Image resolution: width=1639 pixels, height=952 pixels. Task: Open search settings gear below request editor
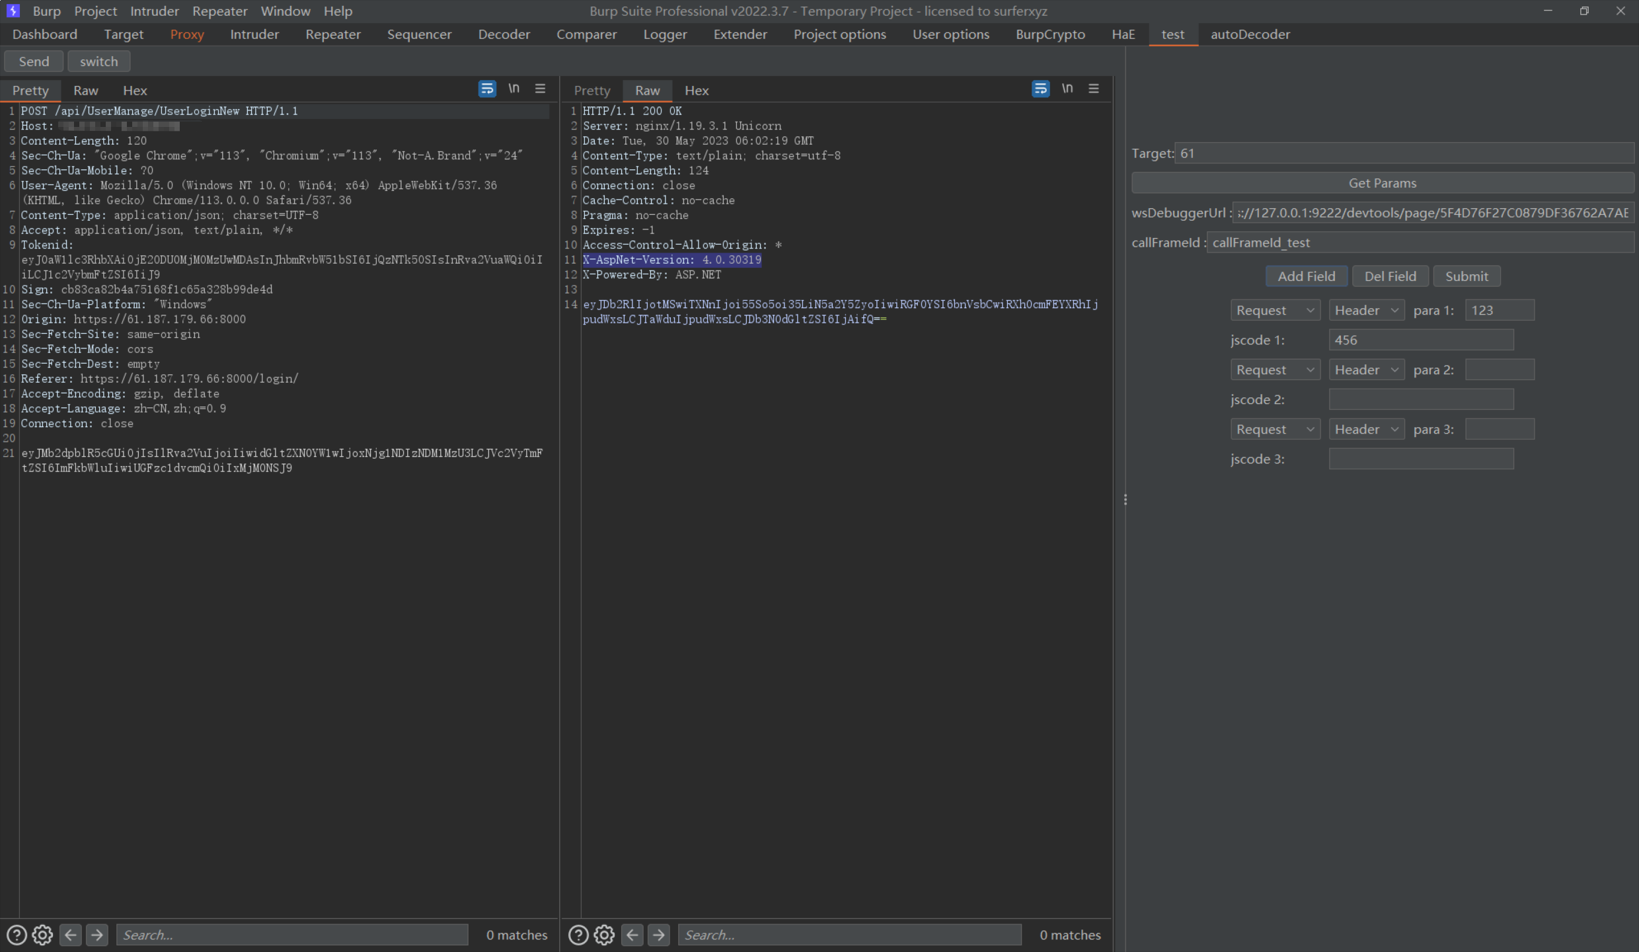[x=43, y=935]
